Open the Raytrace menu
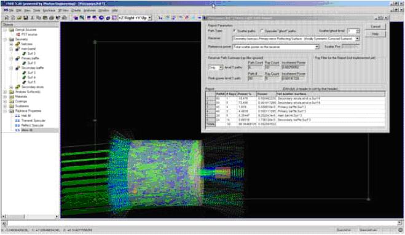 pos(49,10)
